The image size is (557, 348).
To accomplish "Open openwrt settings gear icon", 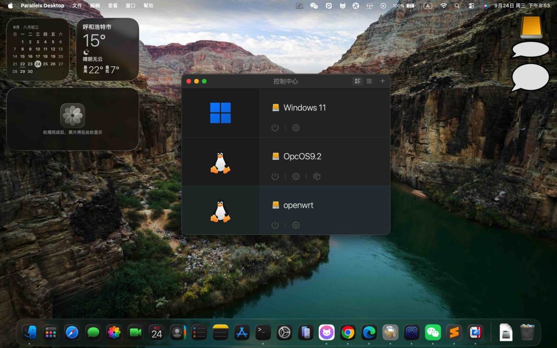I will [x=296, y=225].
